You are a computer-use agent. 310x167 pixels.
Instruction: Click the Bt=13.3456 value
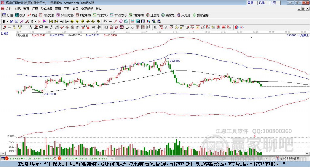pos(110,35)
